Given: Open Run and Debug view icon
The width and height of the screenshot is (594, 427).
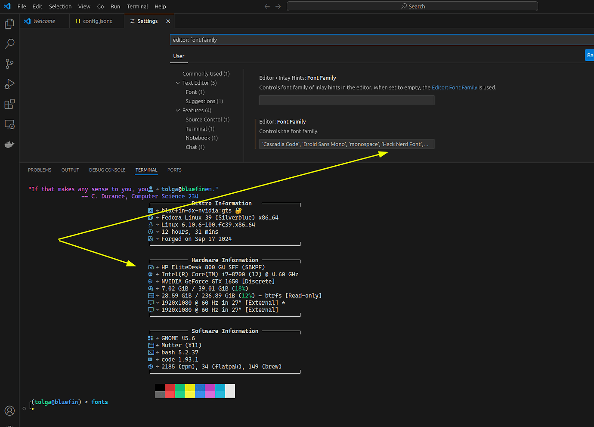Looking at the screenshot, I should [9, 84].
